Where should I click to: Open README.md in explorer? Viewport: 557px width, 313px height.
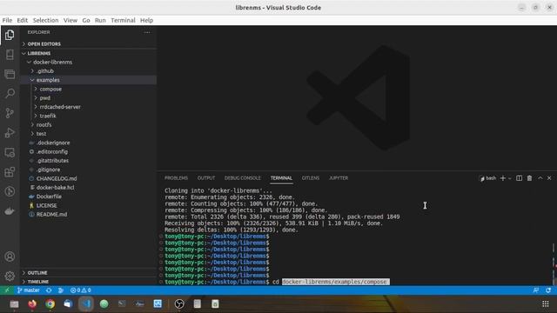(51, 215)
